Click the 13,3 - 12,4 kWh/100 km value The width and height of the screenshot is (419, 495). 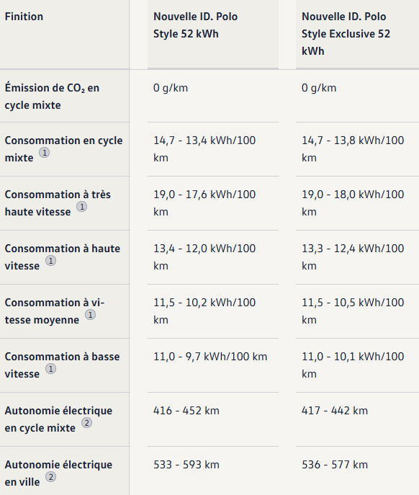[x=353, y=257]
